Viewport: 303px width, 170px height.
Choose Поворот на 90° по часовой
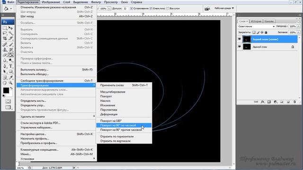click(x=124, y=126)
